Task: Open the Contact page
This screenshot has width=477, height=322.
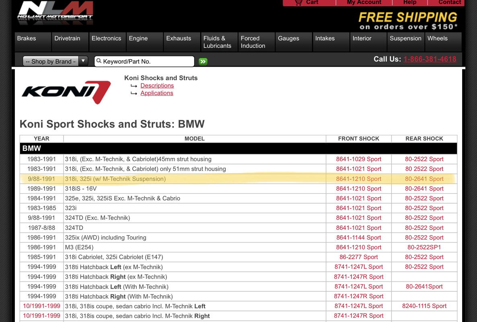Action: [450, 2]
